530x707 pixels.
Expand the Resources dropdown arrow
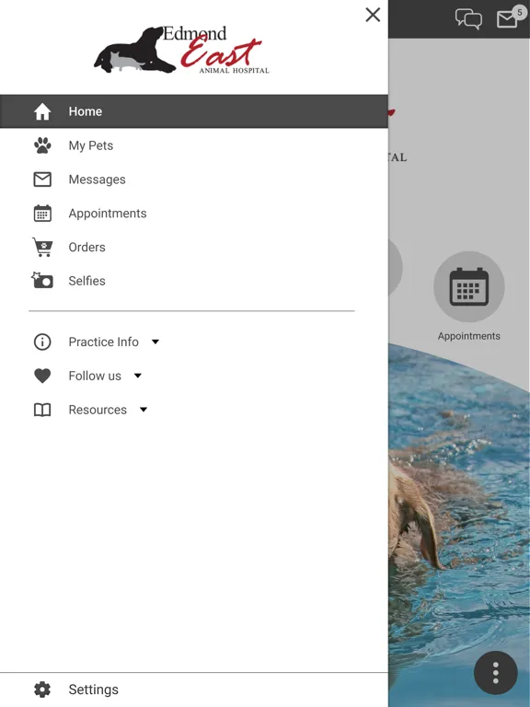pos(144,410)
